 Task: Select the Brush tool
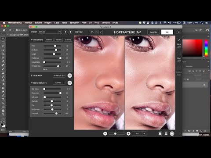3,69
